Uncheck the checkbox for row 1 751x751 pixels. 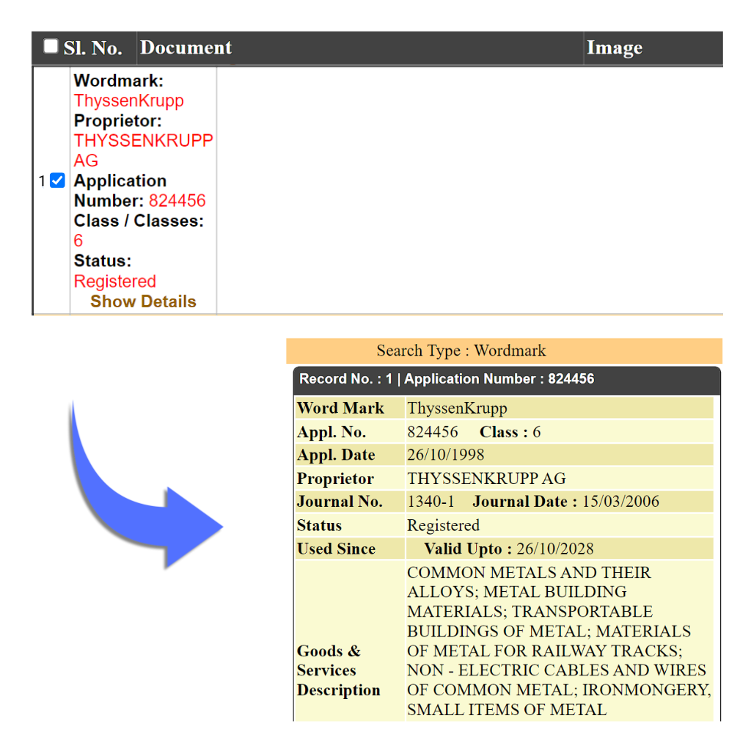57,180
